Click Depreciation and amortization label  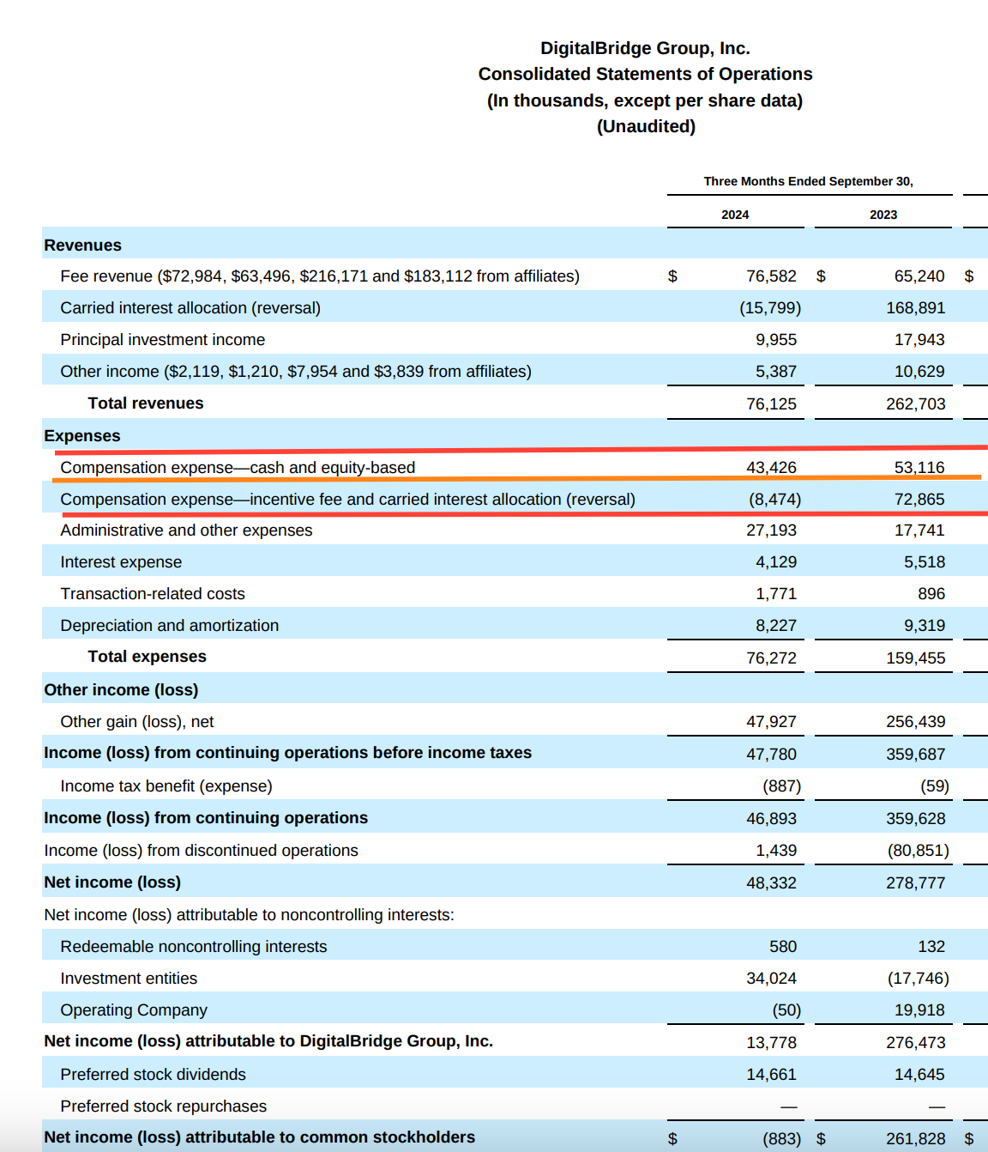pyautogui.click(x=170, y=626)
